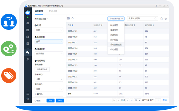The height and width of the screenshot is (111, 179).
Task: Open the chat bubble sidebar icon
Action: click(x=28, y=23)
